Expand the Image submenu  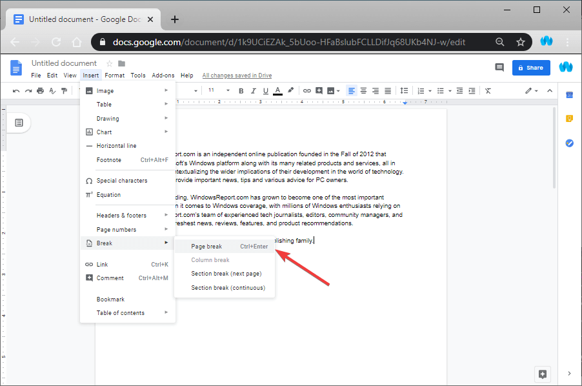click(x=128, y=91)
